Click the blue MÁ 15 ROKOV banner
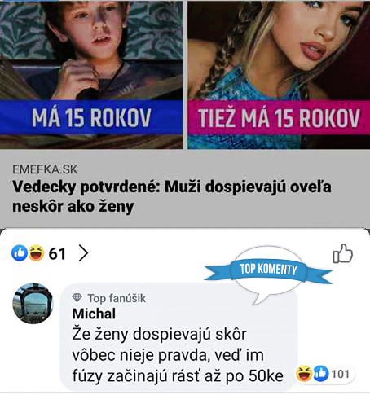This screenshot has width=370, height=395. pos(91,117)
